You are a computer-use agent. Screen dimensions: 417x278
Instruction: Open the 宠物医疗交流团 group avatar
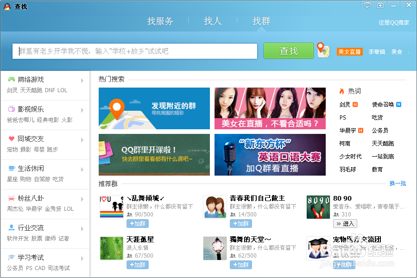(318, 248)
